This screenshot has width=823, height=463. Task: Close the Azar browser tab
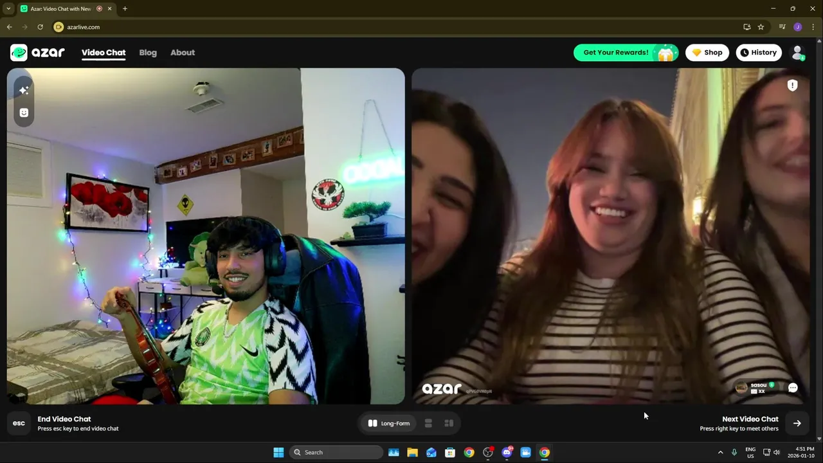click(110, 8)
